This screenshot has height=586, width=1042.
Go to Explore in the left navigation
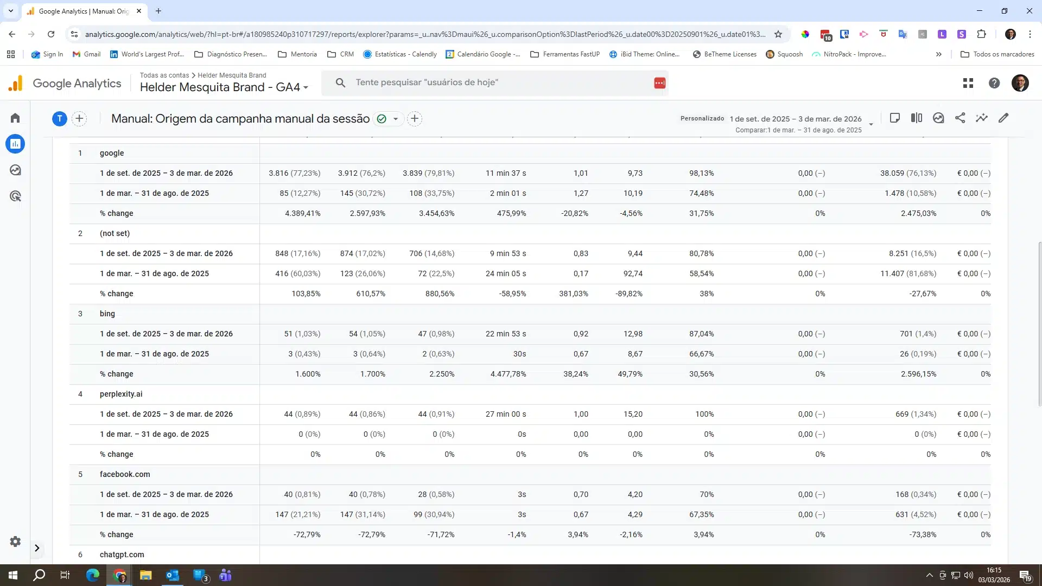pyautogui.click(x=15, y=170)
